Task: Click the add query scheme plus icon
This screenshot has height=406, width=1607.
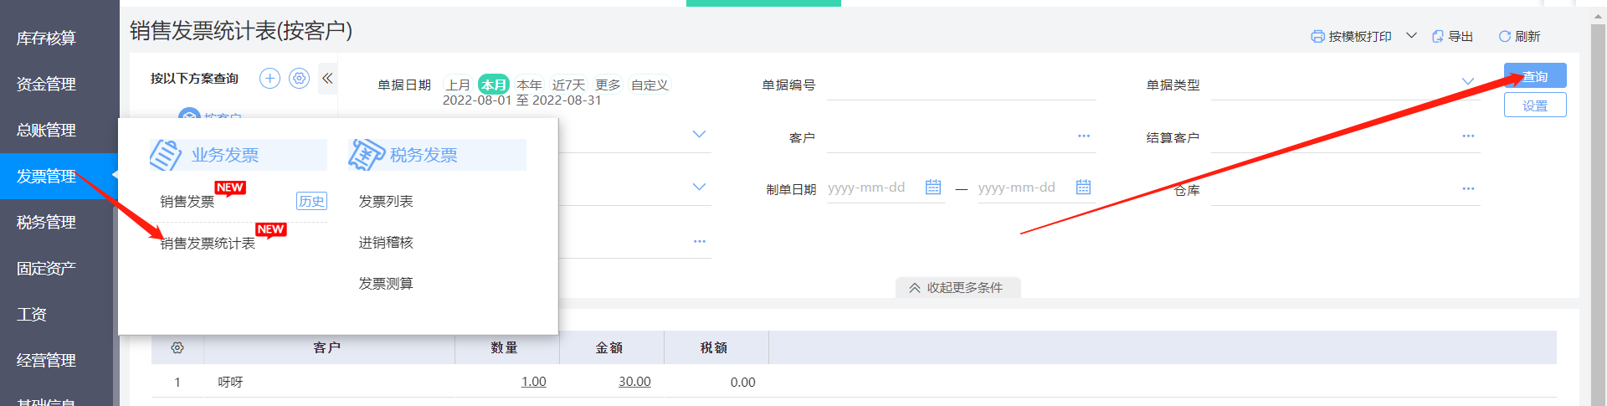Action: [270, 79]
